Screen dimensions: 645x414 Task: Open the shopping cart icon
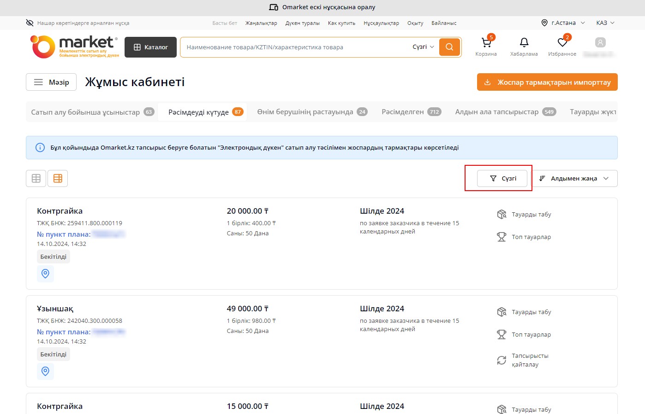486,43
